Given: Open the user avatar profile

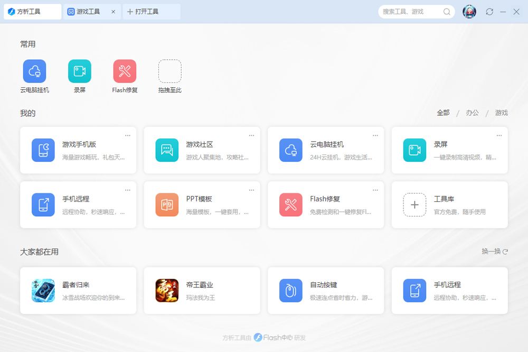Looking at the screenshot, I should point(469,12).
